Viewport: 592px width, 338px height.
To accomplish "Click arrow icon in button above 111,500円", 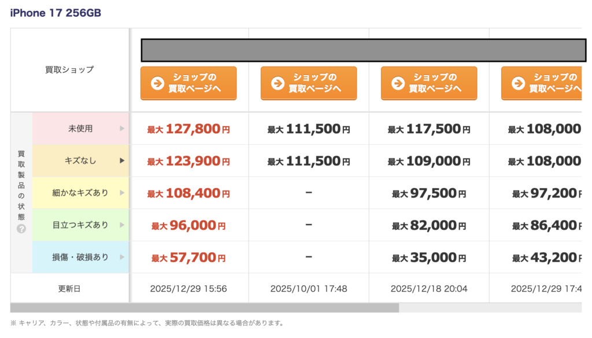I will (x=277, y=83).
